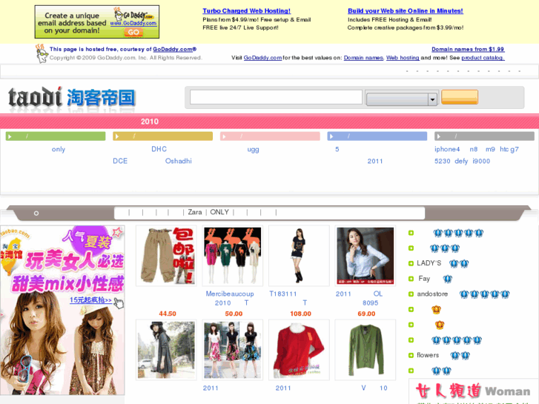Viewport: 539px width, 404px height.
Task: Click the DHC keyword link
Action: 159,149
